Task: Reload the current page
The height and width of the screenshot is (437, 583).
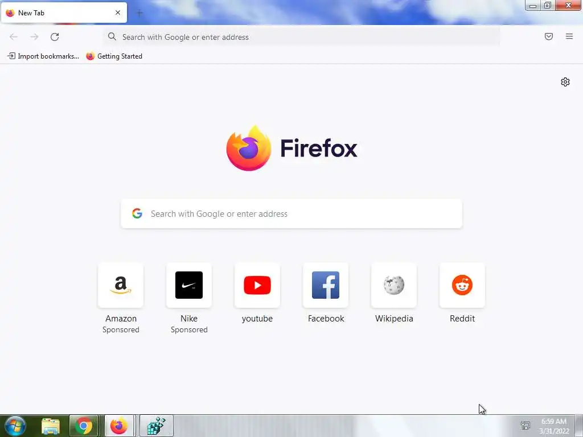Action: point(55,37)
